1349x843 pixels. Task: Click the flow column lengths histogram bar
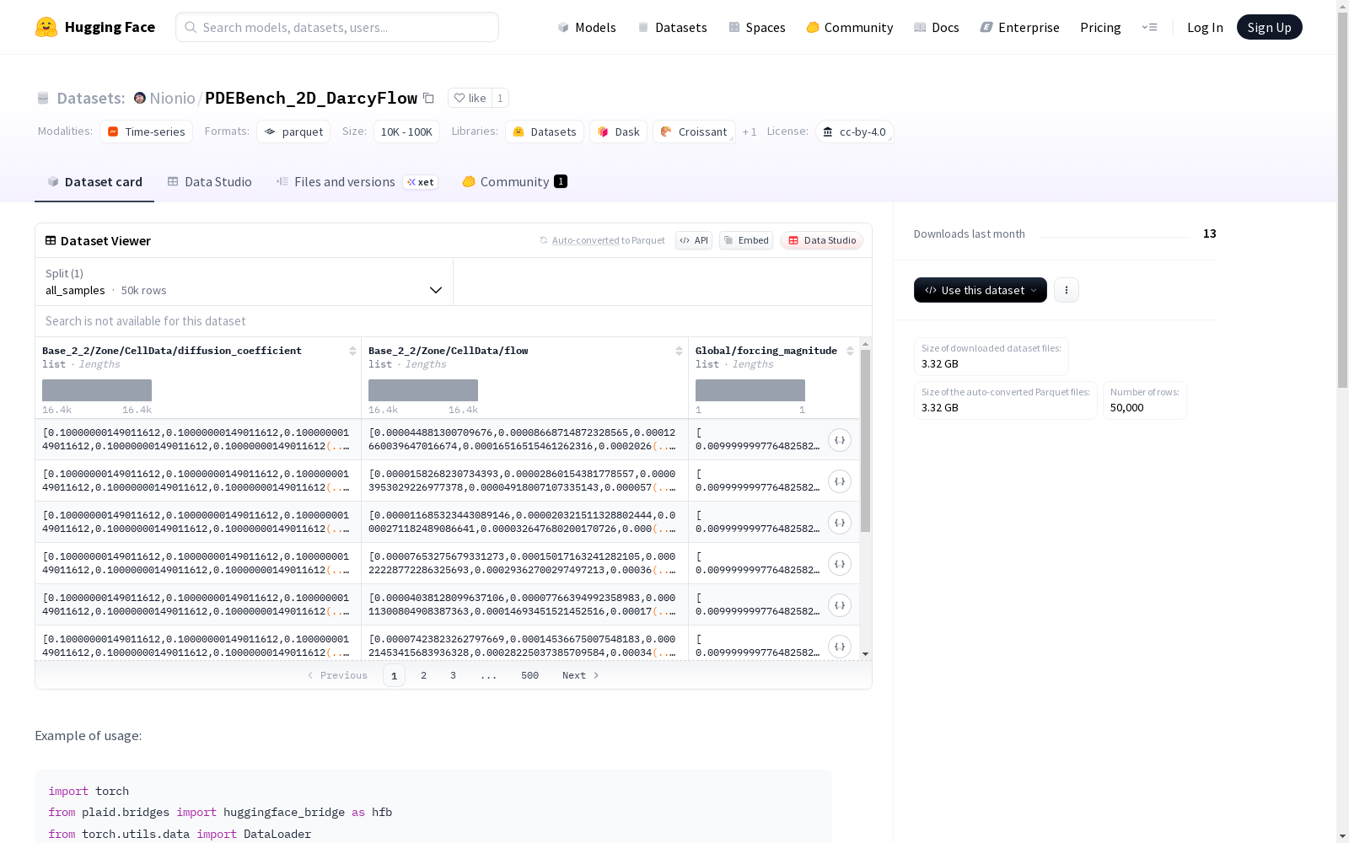click(423, 390)
